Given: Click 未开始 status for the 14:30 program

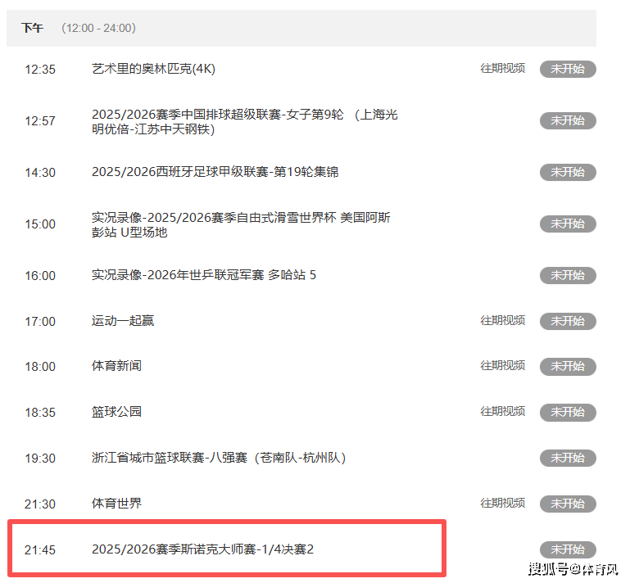Looking at the screenshot, I should [x=567, y=173].
